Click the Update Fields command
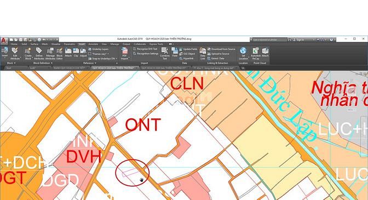The image size is (368, 200). tap(188, 49)
